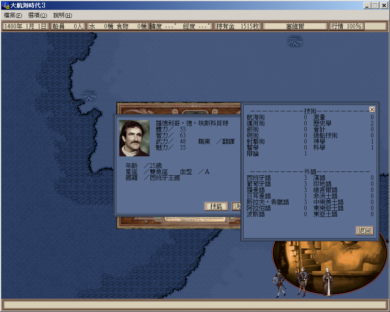Click the 行情 100% market indicator
This screenshot has height=312, width=390.
pyautogui.click(x=346, y=27)
